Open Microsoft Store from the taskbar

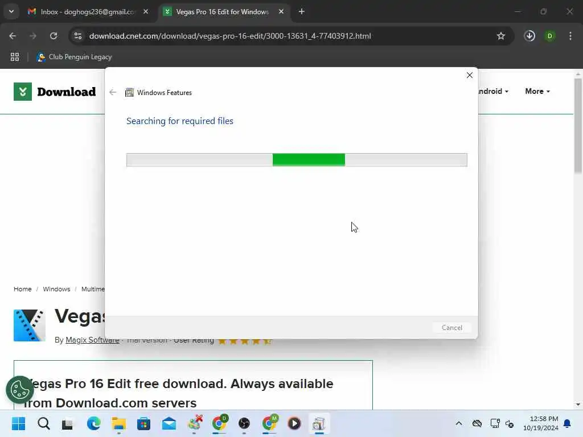click(143, 423)
